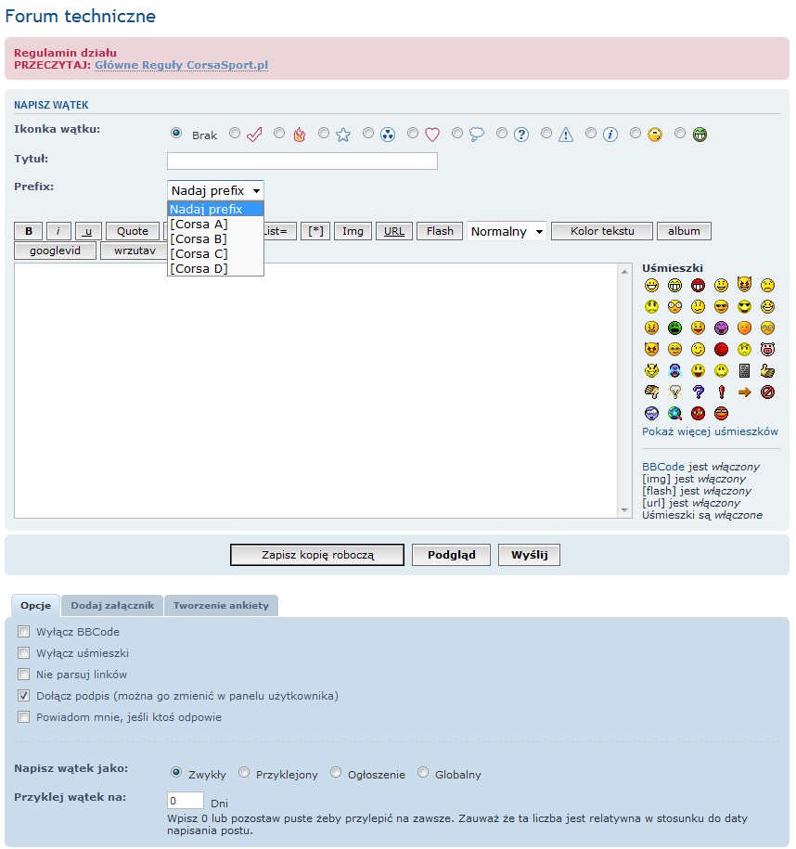Viewport: 796px width, 849px height.
Task: Insert the pink pig smiley
Action: (x=767, y=349)
